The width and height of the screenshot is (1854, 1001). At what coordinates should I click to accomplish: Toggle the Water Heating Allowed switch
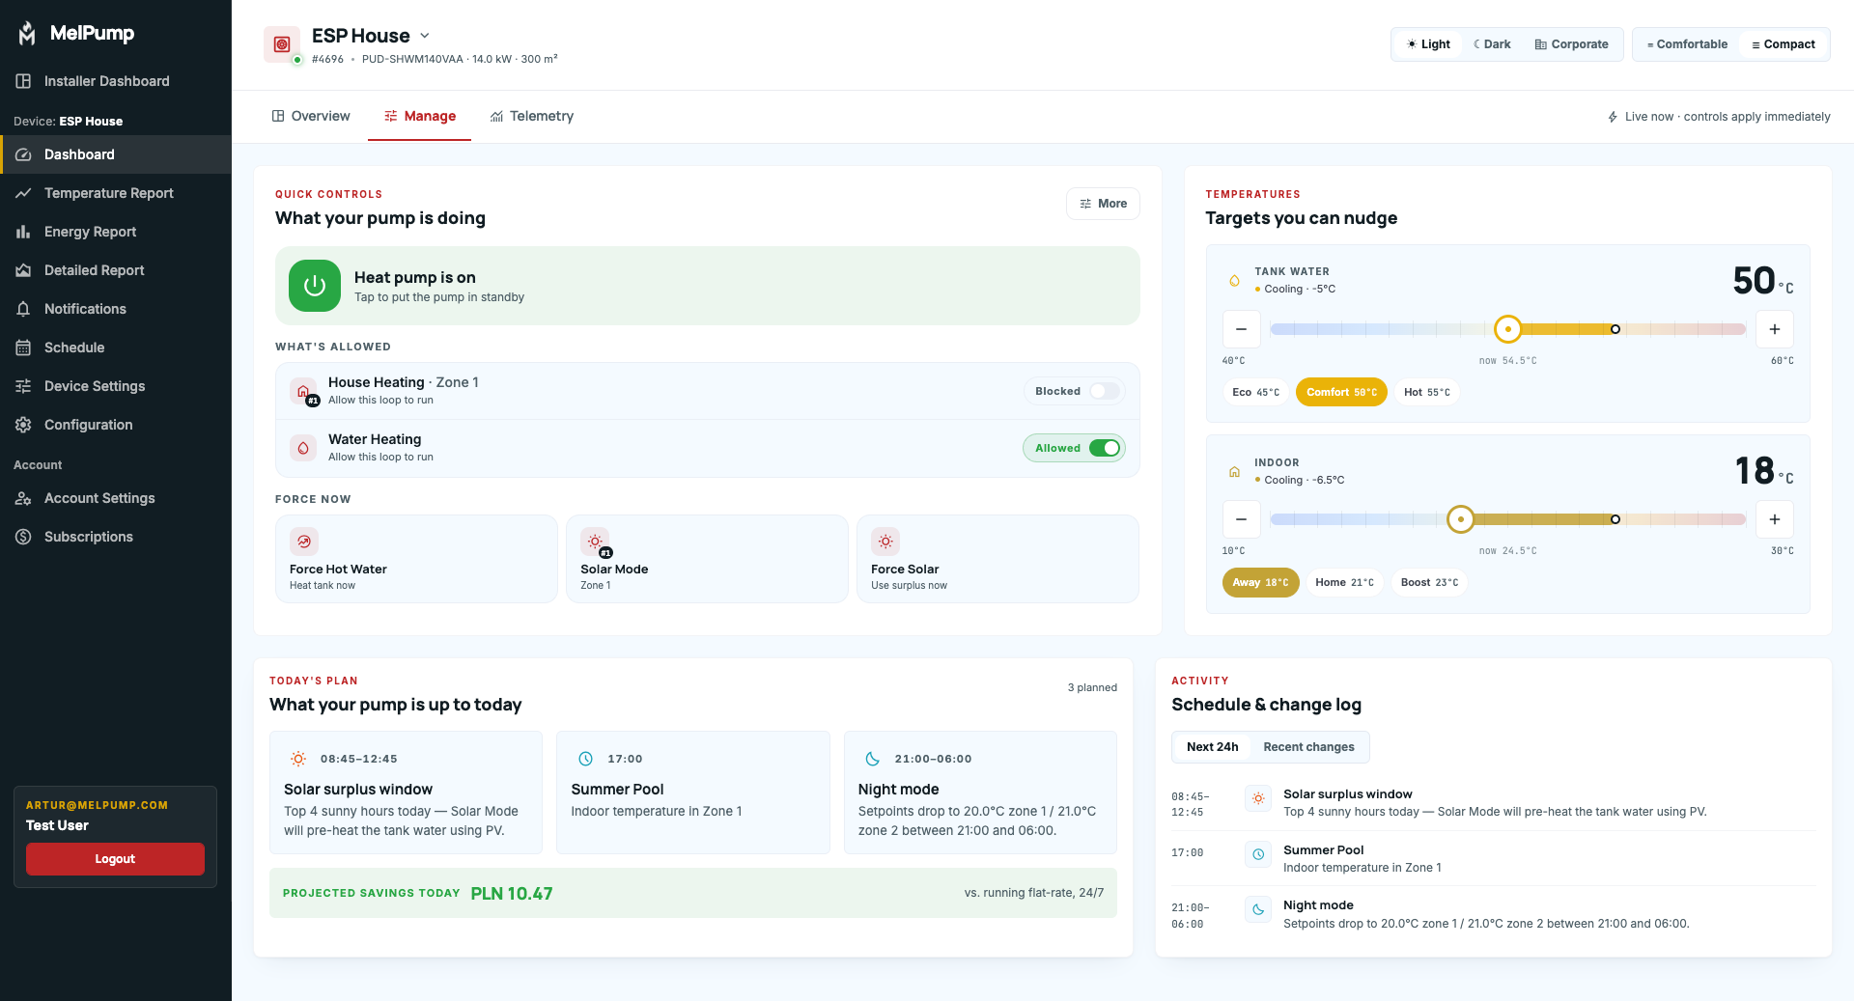point(1105,448)
